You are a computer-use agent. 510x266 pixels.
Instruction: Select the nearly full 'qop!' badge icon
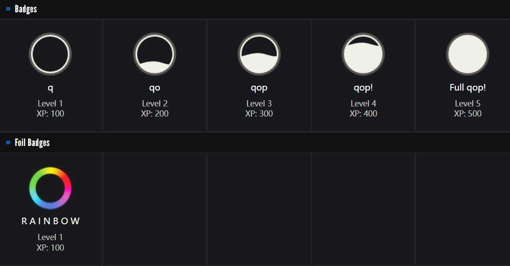(363, 54)
